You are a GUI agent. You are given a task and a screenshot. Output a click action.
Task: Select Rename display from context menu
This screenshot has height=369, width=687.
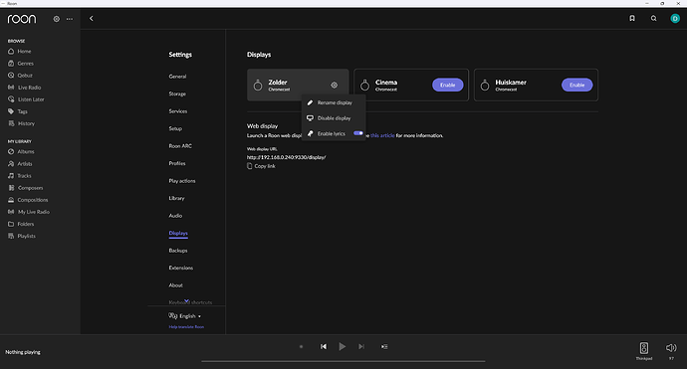[x=334, y=102]
